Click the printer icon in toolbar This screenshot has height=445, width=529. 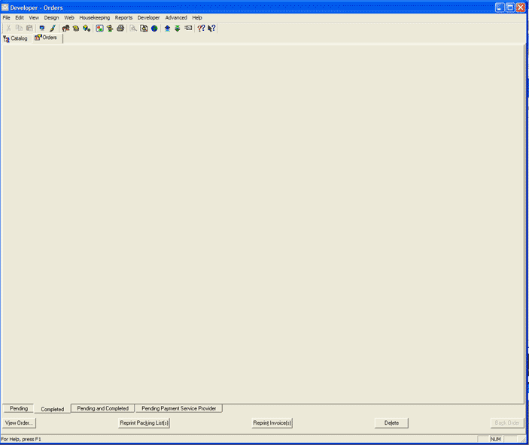click(x=120, y=28)
